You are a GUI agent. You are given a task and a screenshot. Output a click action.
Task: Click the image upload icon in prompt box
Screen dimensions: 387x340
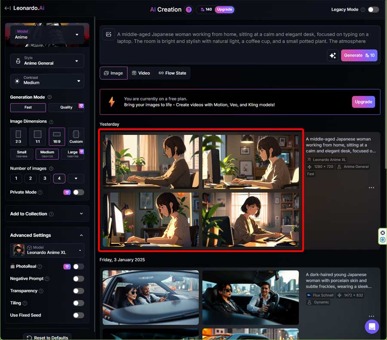(109, 34)
